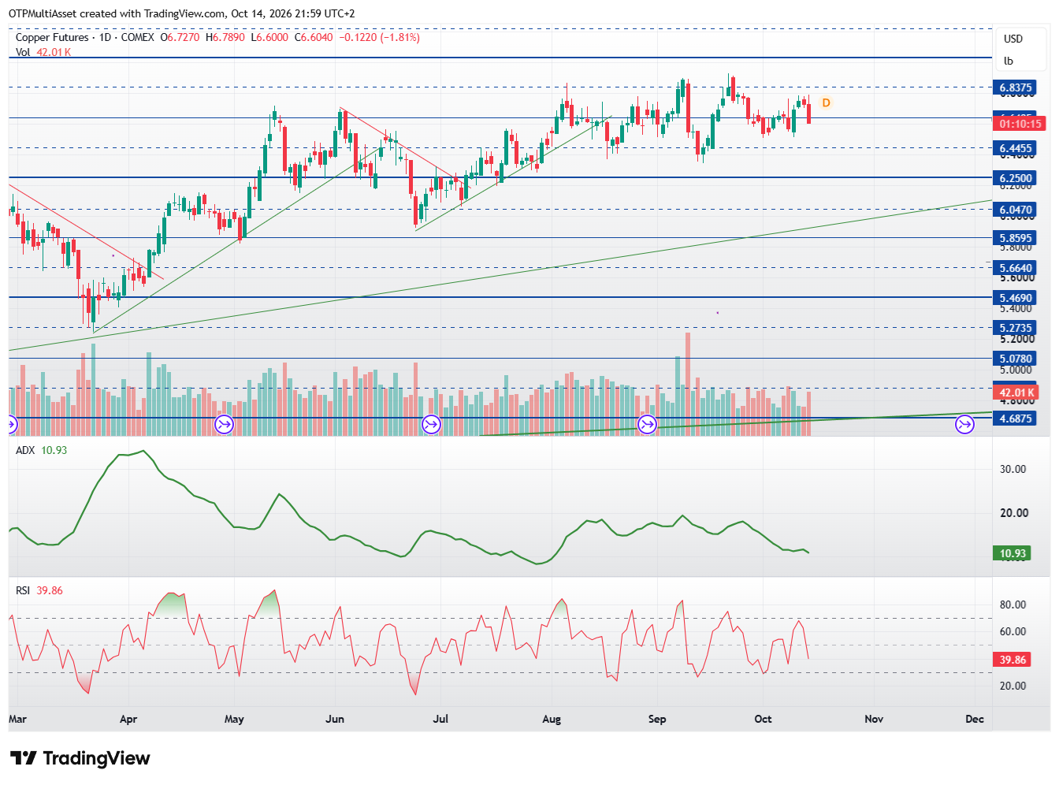Select the RSI 39.86 indicator legend
This screenshot has width=1059, height=785.
39,590
